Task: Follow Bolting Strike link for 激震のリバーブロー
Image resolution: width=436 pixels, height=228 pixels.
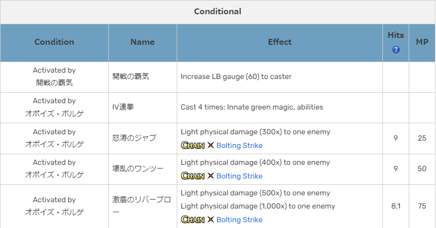Action: 239,219
